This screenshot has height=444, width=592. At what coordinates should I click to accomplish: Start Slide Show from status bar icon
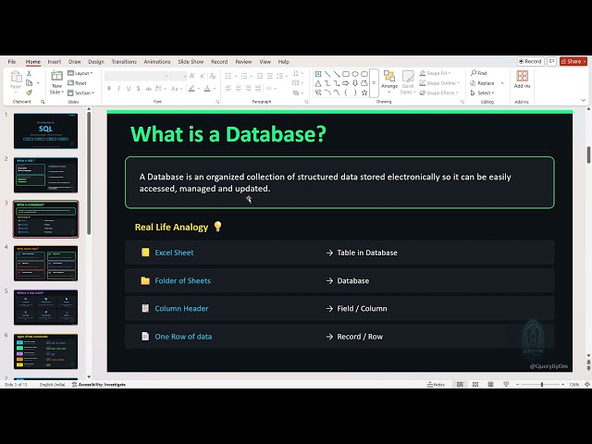(x=506, y=385)
